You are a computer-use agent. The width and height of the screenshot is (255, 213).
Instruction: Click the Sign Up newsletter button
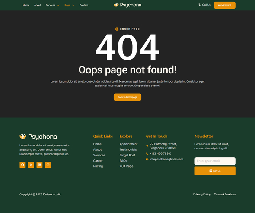click(215, 171)
